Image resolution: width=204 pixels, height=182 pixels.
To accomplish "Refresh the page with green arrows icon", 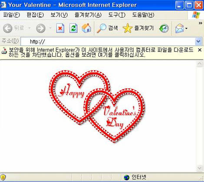I will pos(73,28).
